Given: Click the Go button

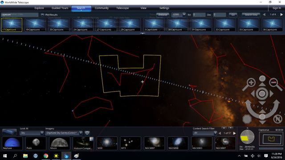Looking at the screenshot, I should [x=233, y=15].
